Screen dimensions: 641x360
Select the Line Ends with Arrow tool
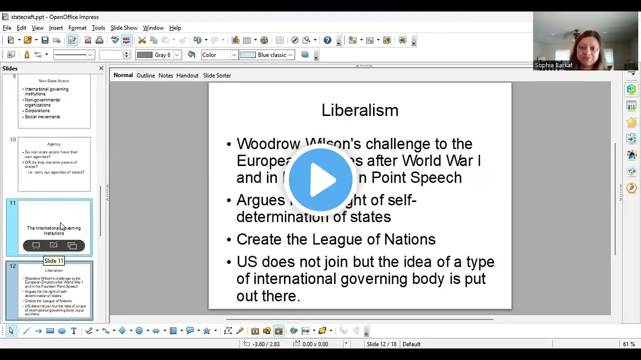[38, 330]
